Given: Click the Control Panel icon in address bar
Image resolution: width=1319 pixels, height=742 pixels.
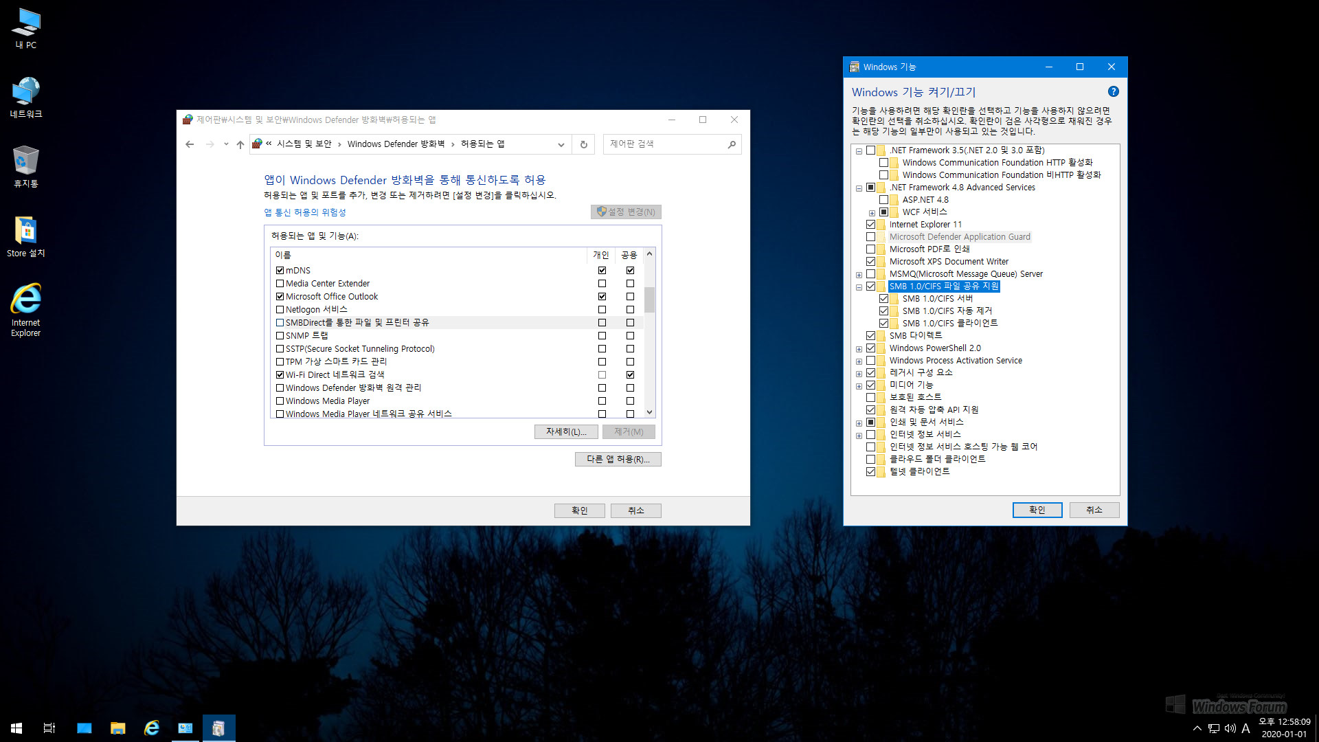Looking at the screenshot, I should (257, 144).
